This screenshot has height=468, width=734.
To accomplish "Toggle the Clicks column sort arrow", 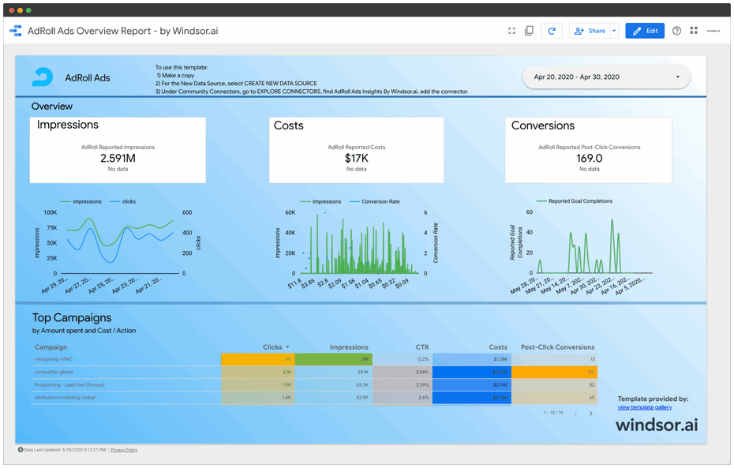I will pyautogui.click(x=287, y=347).
